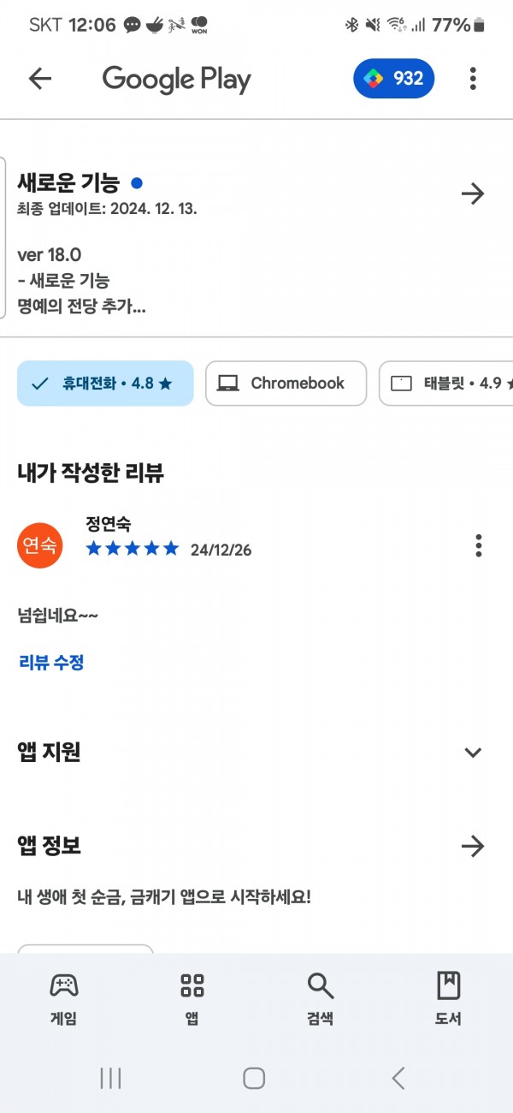This screenshot has width=513, height=1113.
Task: Tap the Android home navigation button
Action: point(254,1078)
